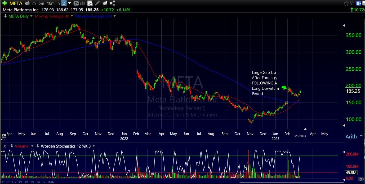Click the 200.0M volume scale label
Viewport: 365px width, 184px height.
pyautogui.click(x=352, y=154)
